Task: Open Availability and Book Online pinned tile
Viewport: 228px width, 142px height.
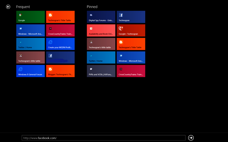Action: point(101,31)
